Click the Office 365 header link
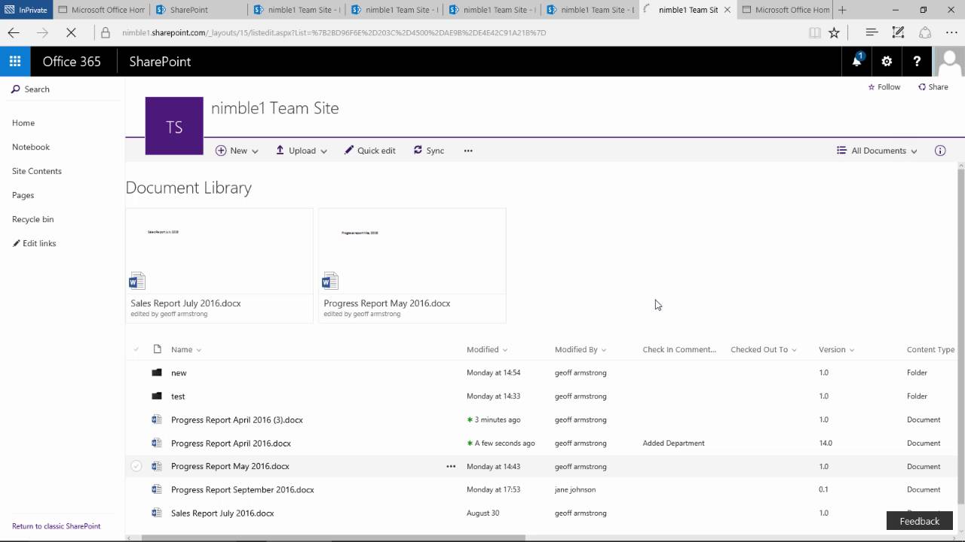965x542 pixels. 72,61
